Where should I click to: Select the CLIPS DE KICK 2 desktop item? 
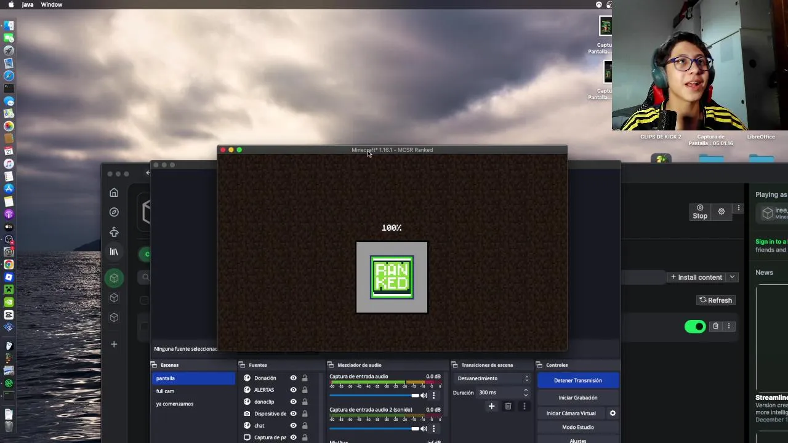pos(661,137)
